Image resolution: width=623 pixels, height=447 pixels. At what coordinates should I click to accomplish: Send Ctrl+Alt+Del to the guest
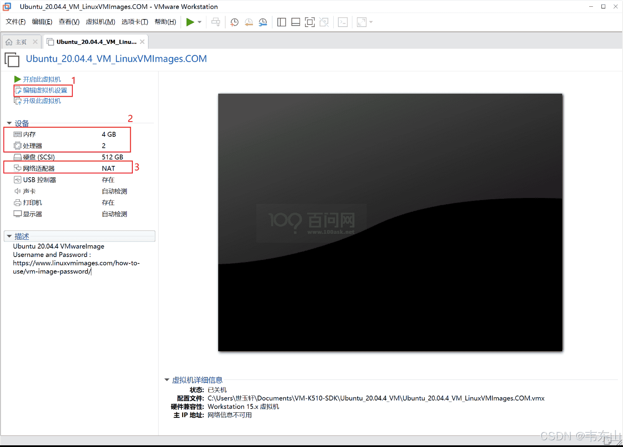point(216,22)
